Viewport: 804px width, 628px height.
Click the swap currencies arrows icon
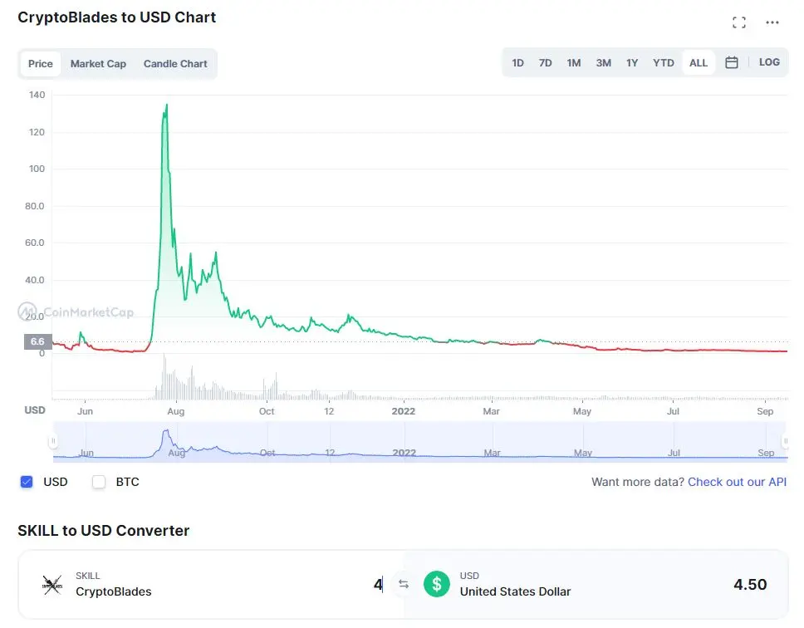pyautogui.click(x=404, y=584)
